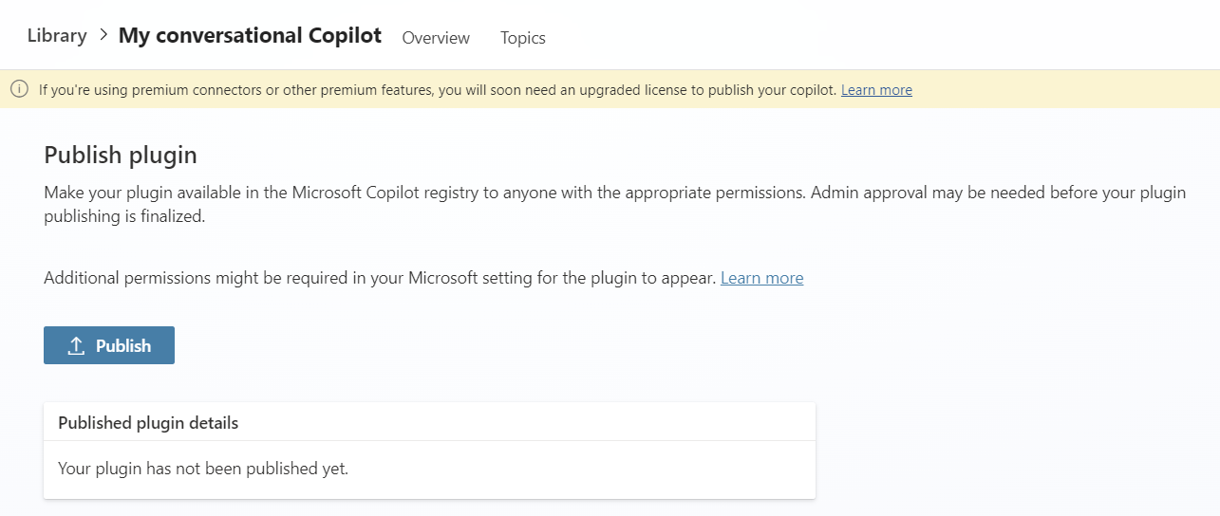Click the premium connectors warning text
This screenshot has width=1220, height=516.
(437, 90)
